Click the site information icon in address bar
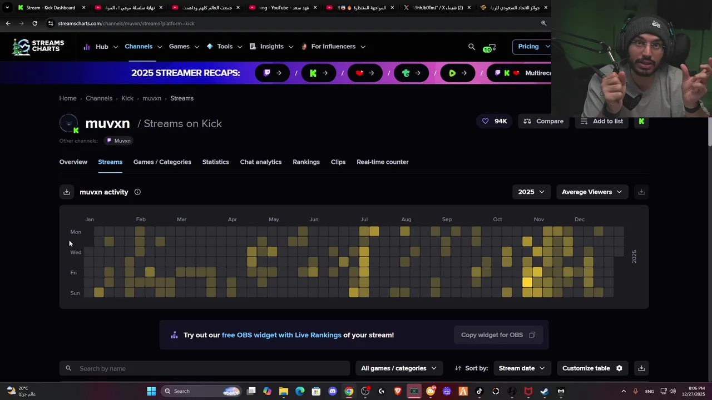 coord(51,23)
